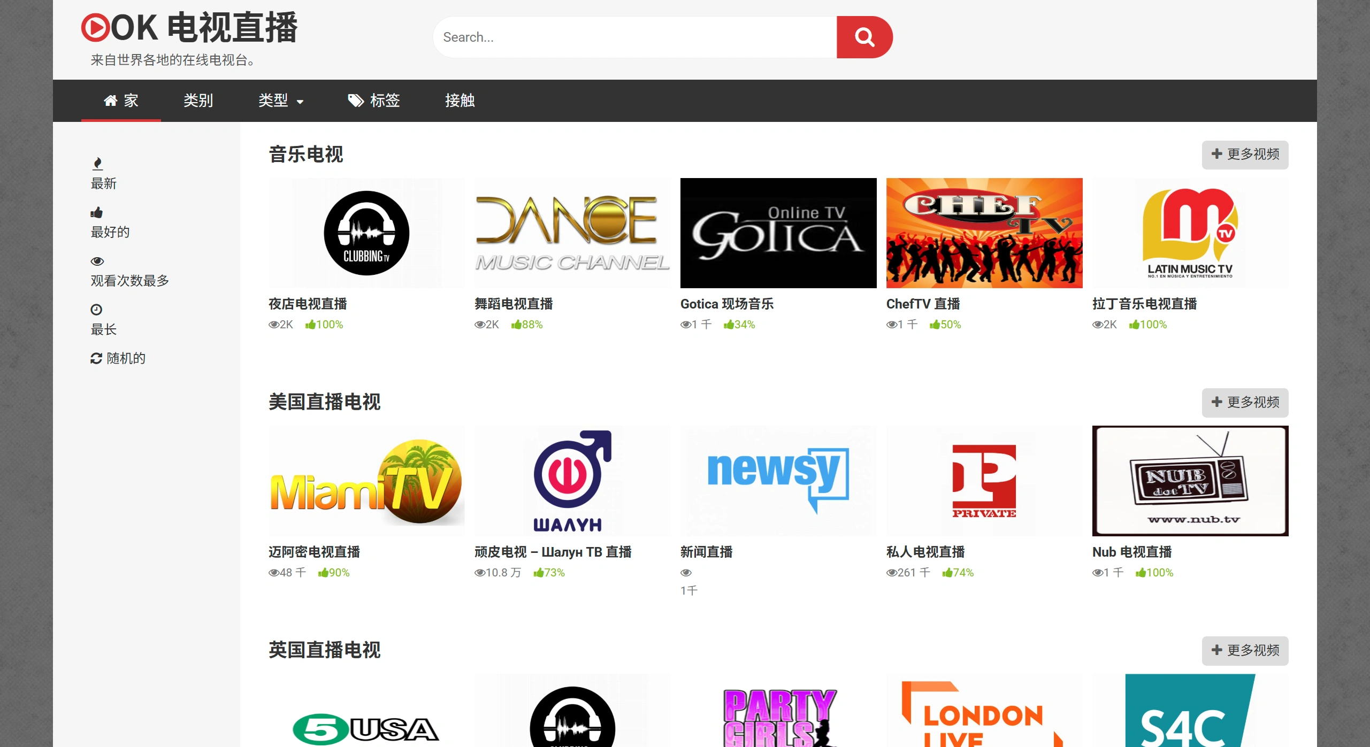Expand the 类型 dropdown menu
This screenshot has height=747, width=1370.
coord(280,101)
